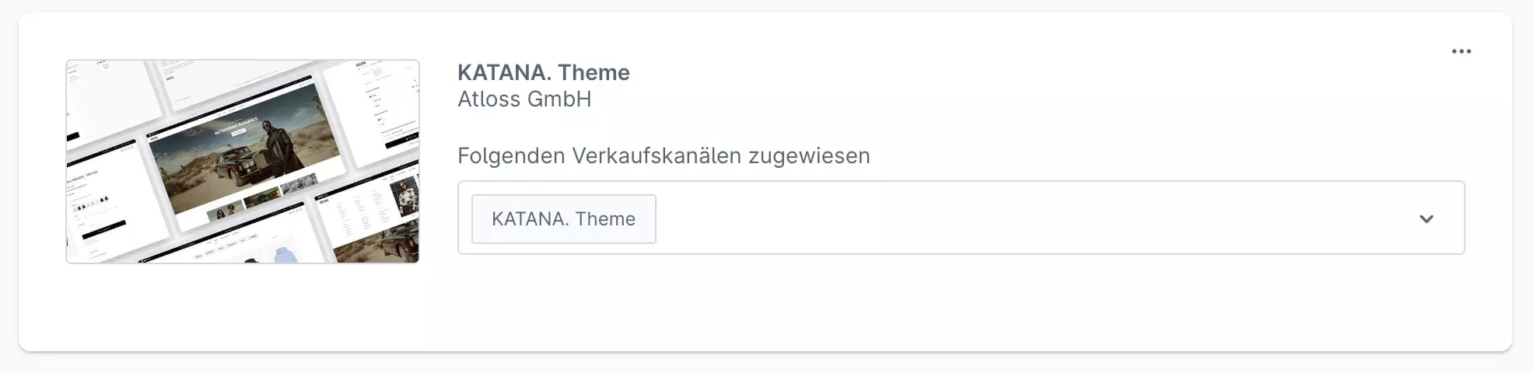The height and width of the screenshot is (373, 1534).
Task: Click the KATANA. Theme preview thumbnail
Action: click(243, 162)
